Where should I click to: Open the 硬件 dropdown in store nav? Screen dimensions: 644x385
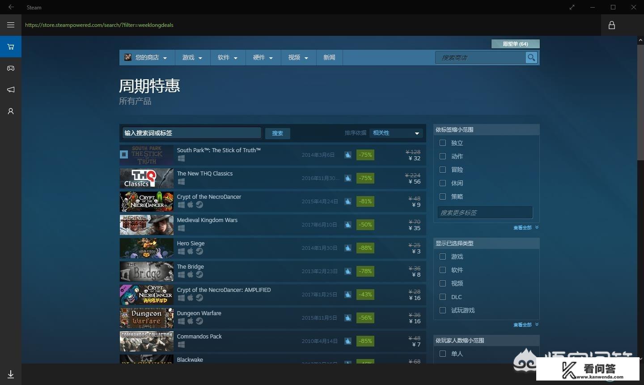click(263, 57)
